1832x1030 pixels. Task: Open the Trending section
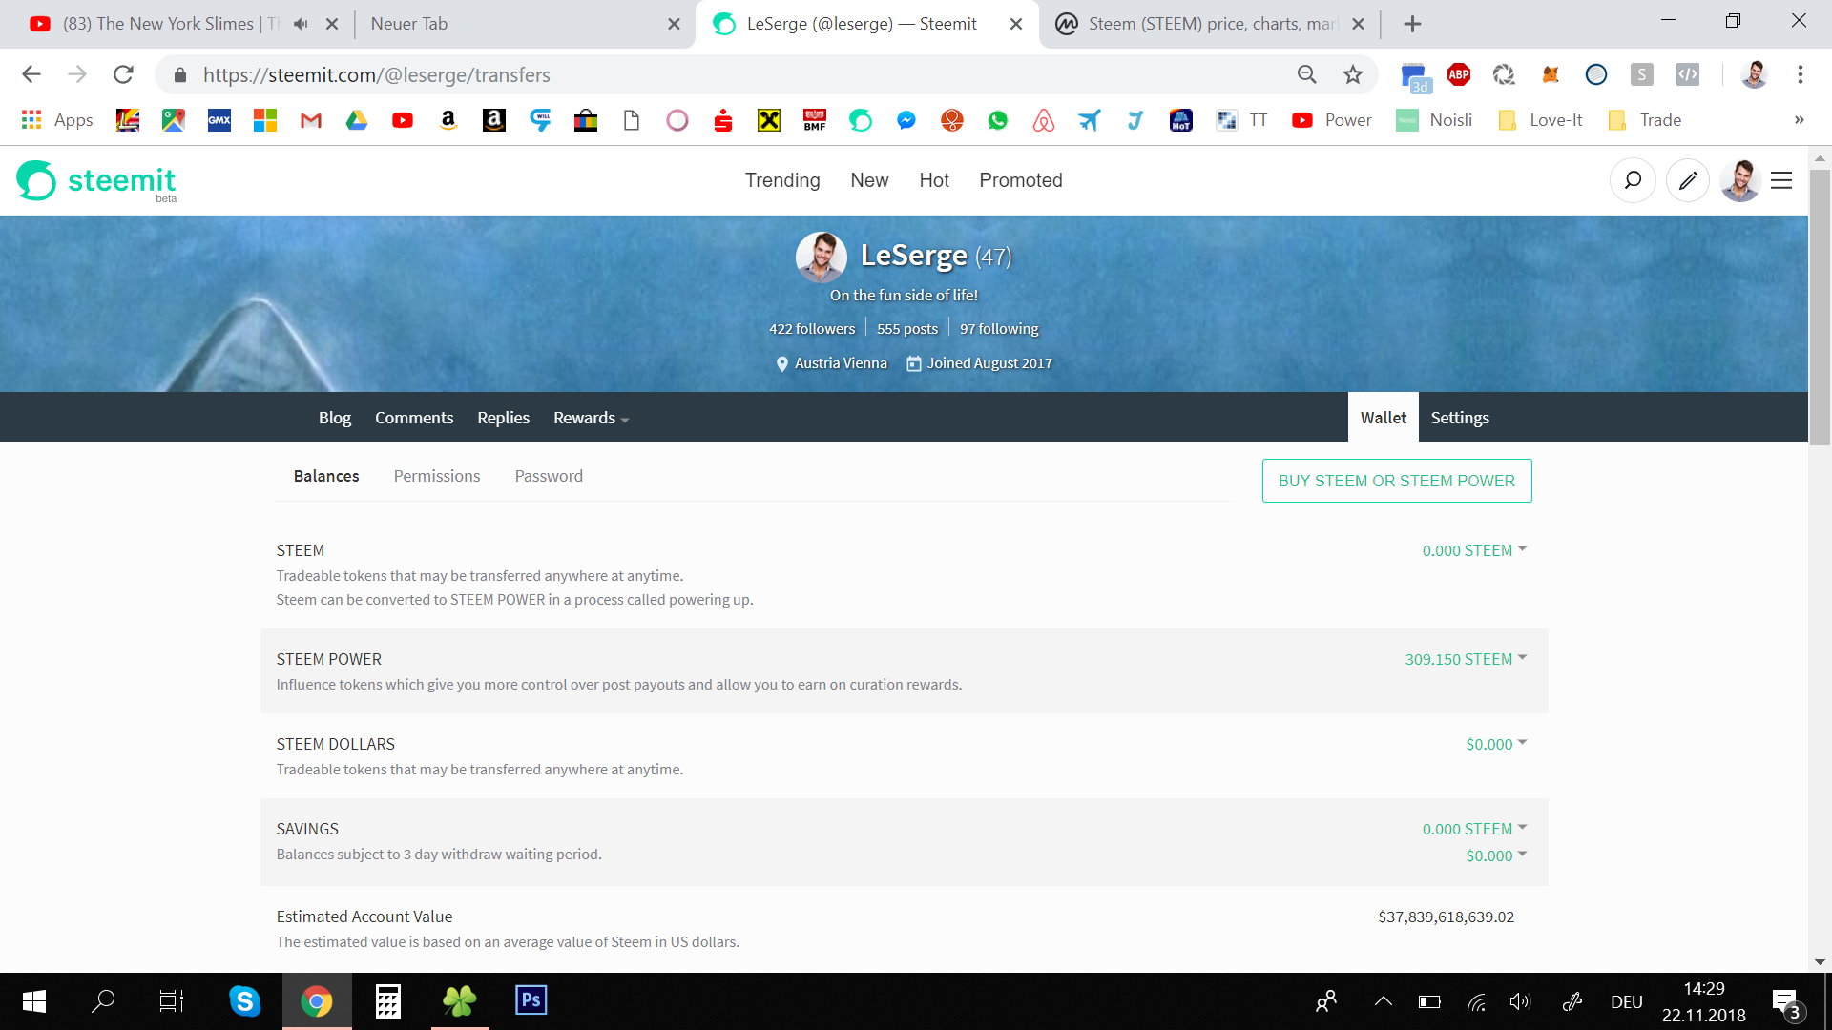(x=782, y=180)
